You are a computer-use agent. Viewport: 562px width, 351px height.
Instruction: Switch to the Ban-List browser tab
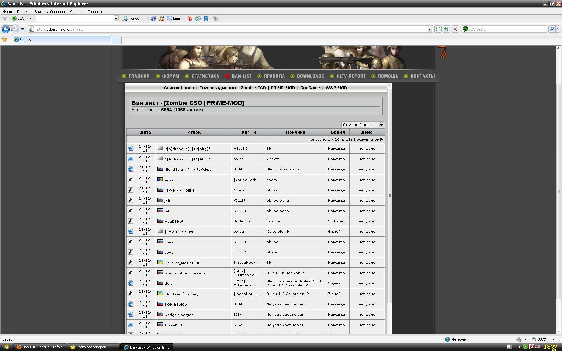[x=62, y=40]
